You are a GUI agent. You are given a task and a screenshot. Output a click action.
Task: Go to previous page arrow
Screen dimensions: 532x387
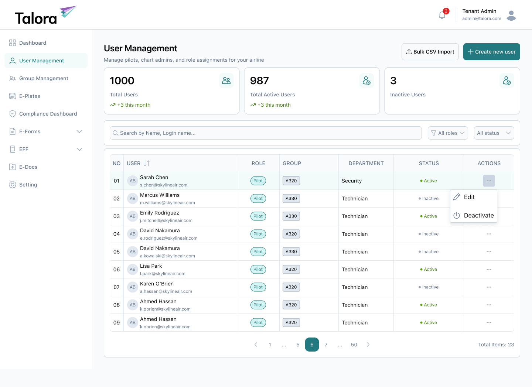click(x=256, y=345)
